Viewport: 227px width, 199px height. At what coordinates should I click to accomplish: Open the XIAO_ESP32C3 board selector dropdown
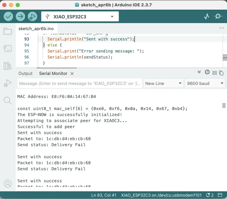pyautogui.click(x=80, y=16)
